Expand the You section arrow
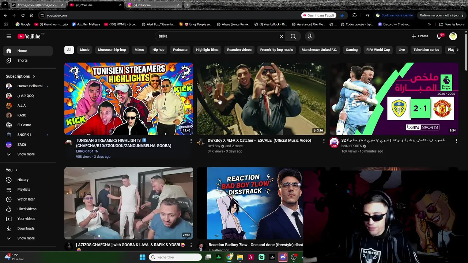Image resolution: width=468 pixels, height=263 pixels. point(16,170)
